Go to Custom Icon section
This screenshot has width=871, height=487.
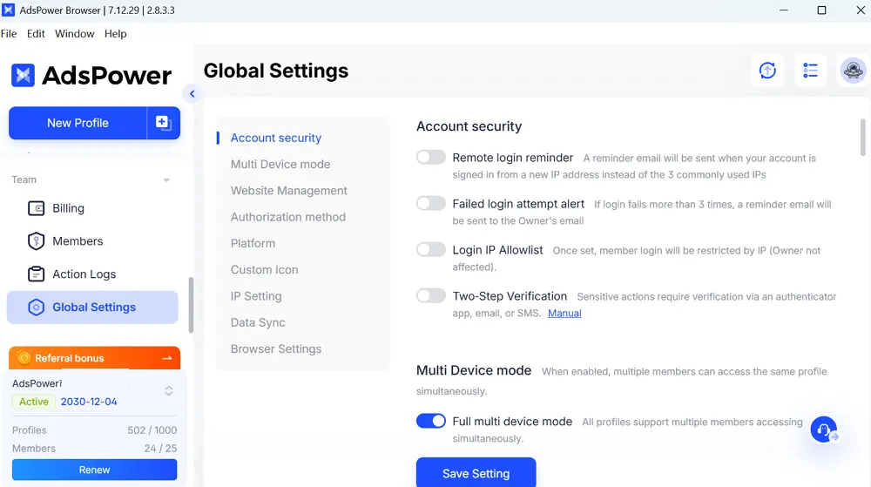click(265, 270)
